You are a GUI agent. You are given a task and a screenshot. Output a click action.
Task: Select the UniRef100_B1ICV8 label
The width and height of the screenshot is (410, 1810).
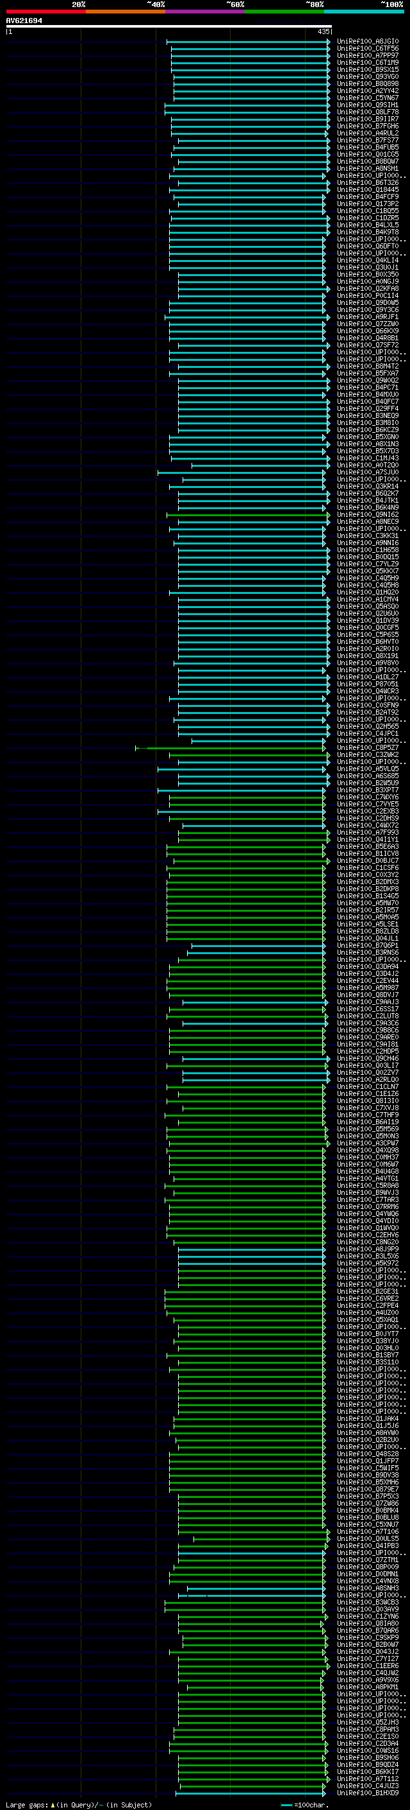click(x=367, y=854)
